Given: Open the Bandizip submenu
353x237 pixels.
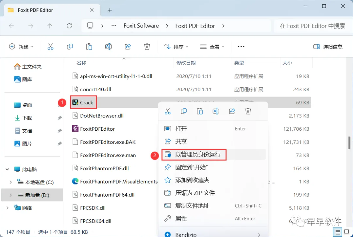Looking at the screenshot, I should coord(213,234).
